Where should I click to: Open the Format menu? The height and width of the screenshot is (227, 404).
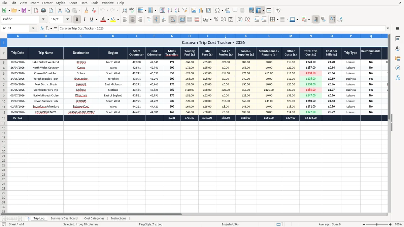(47, 3)
